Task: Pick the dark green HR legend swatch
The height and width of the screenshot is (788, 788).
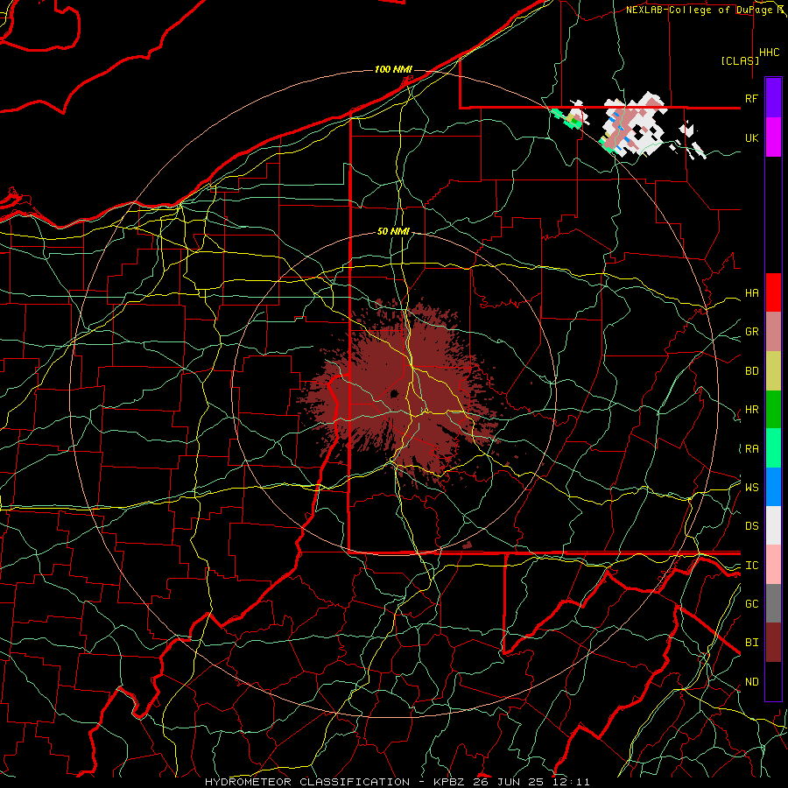Action: pos(773,410)
